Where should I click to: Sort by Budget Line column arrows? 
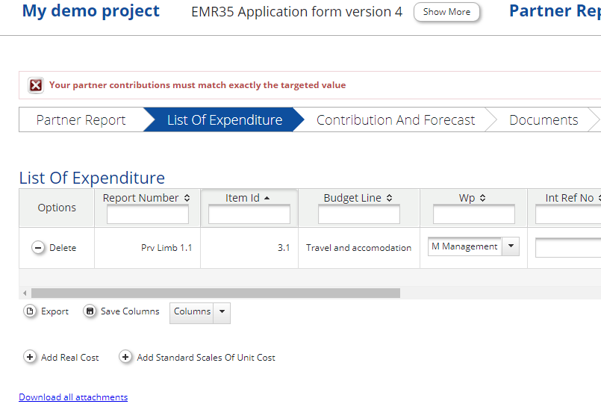(390, 198)
